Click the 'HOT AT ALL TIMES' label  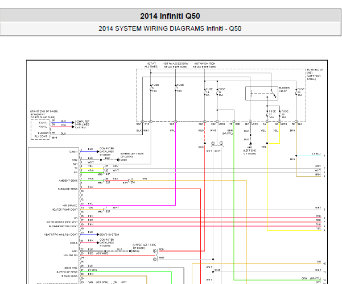151,65
